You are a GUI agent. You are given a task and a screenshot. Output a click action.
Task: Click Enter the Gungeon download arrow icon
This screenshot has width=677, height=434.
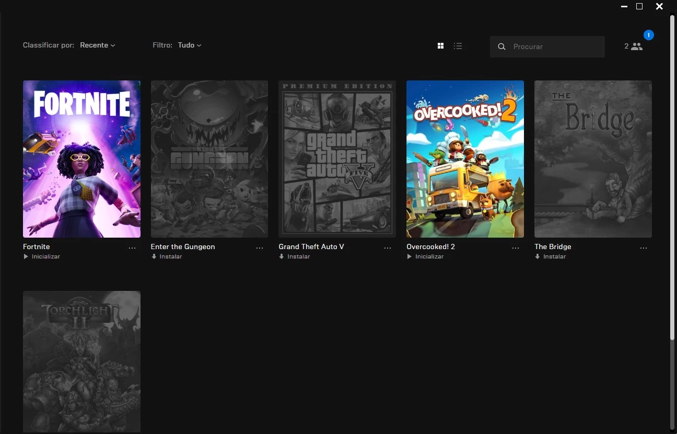coord(154,256)
